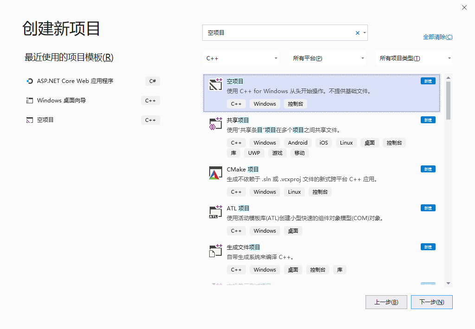Click the 桌面 tag under ATL 项目
The height and width of the screenshot is (329, 475).
[x=293, y=231]
